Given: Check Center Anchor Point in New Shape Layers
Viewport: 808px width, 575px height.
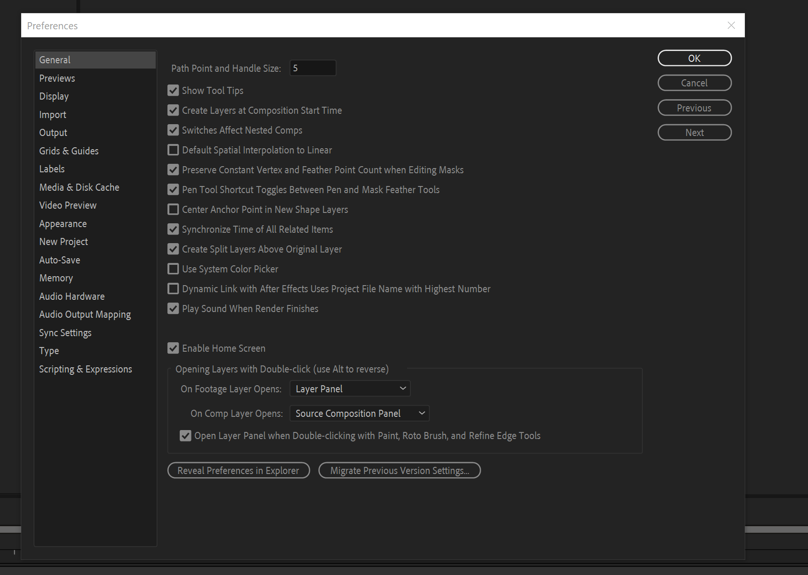Looking at the screenshot, I should point(173,209).
